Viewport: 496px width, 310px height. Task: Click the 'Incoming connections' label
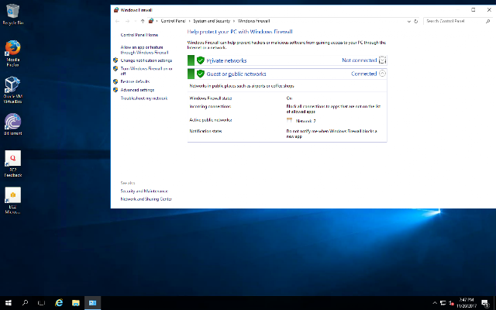click(210, 107)
